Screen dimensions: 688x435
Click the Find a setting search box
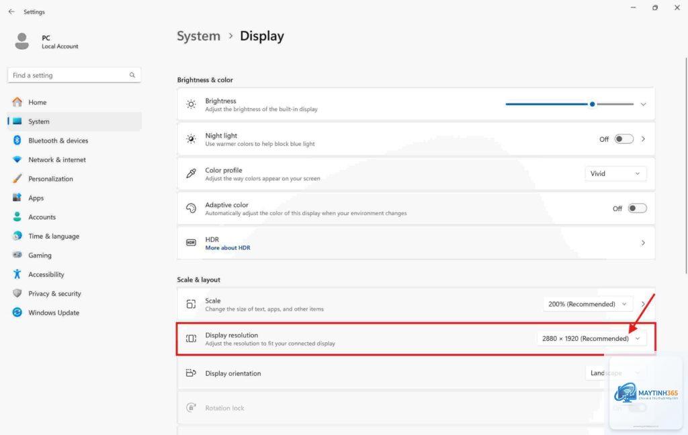(x=74, y=75)
